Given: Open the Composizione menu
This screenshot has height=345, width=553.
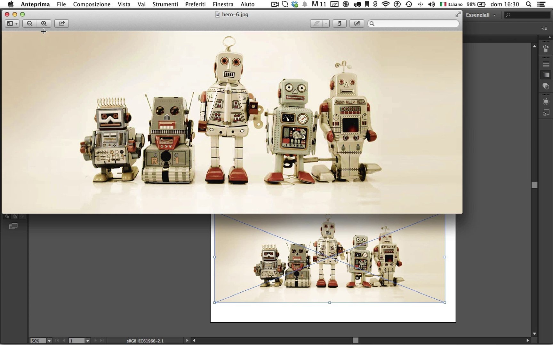Looking at the screenshot, I should 92,4.
